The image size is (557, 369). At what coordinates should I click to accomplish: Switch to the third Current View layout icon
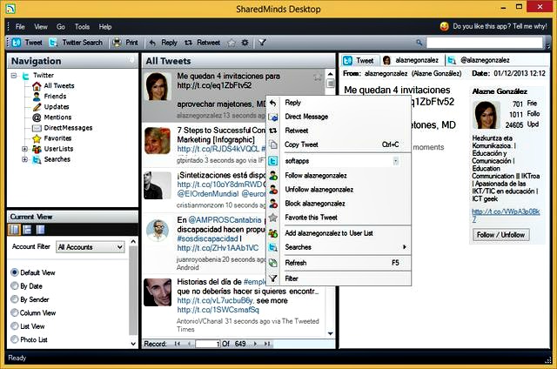point(40,230)
